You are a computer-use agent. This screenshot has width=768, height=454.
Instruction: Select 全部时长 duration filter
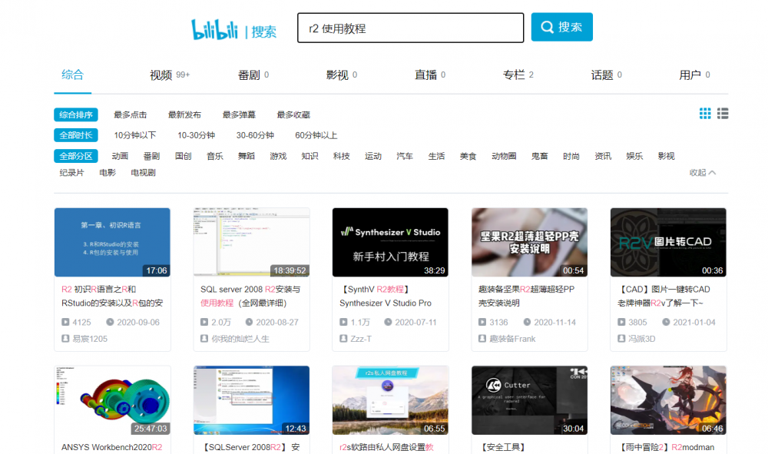(76, 135)
